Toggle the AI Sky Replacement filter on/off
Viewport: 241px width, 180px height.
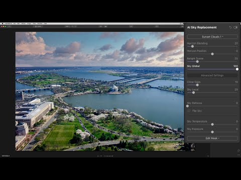coord(235,27)
